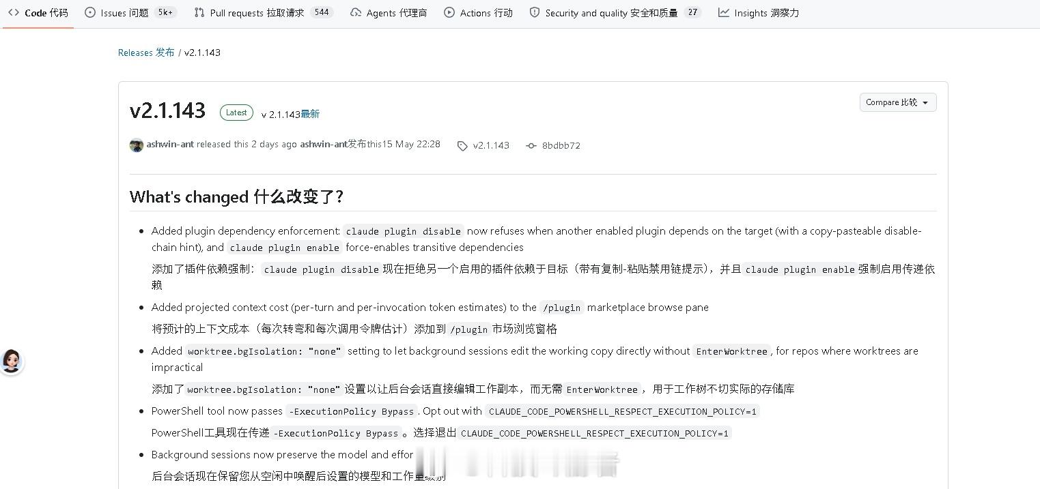Go back to Releases breadcrumb link

click(146, 53)
